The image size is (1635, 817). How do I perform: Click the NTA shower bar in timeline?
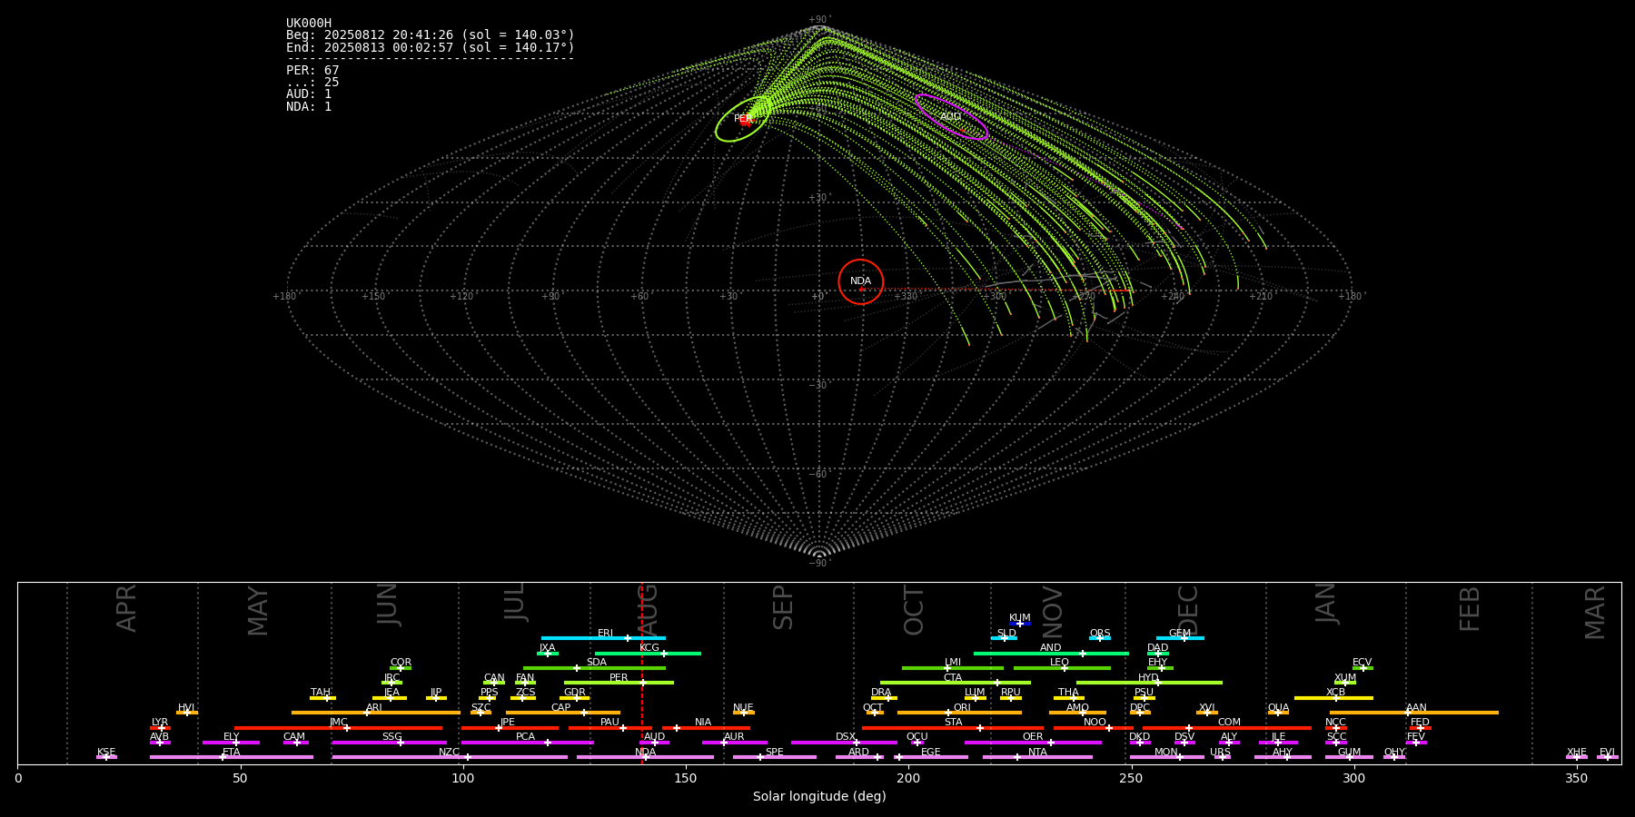click(1037, 757)
